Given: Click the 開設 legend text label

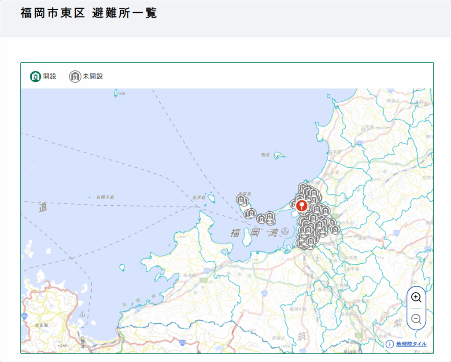Looking at the screenshot, I should pyautogui.click(x=50, y=76).
